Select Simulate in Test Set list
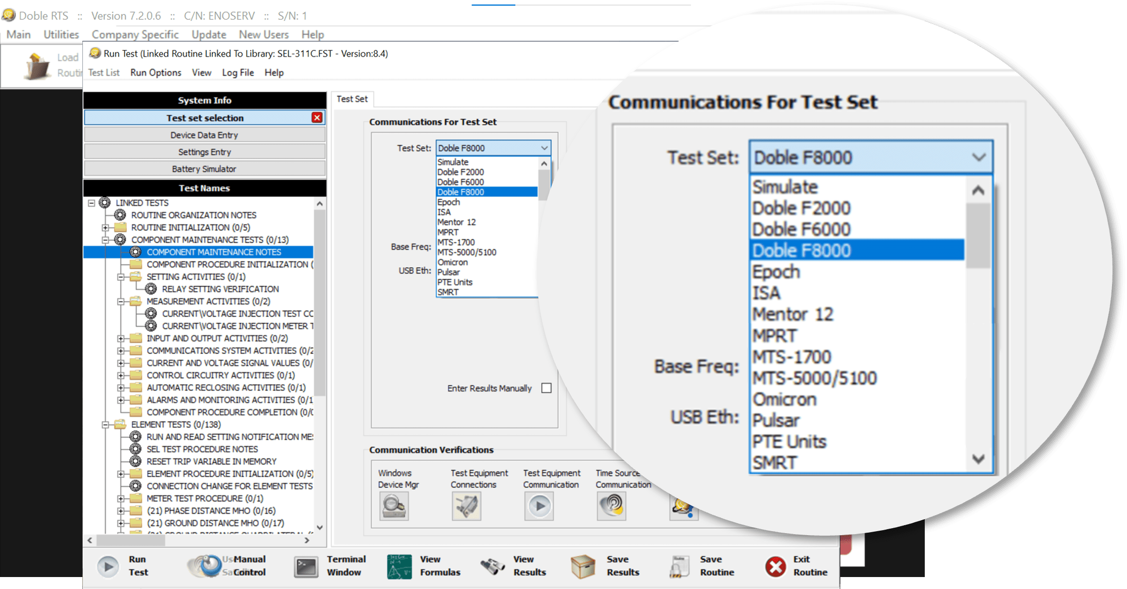Screen dimensions: 1127x589 click(x=487, y=162)
